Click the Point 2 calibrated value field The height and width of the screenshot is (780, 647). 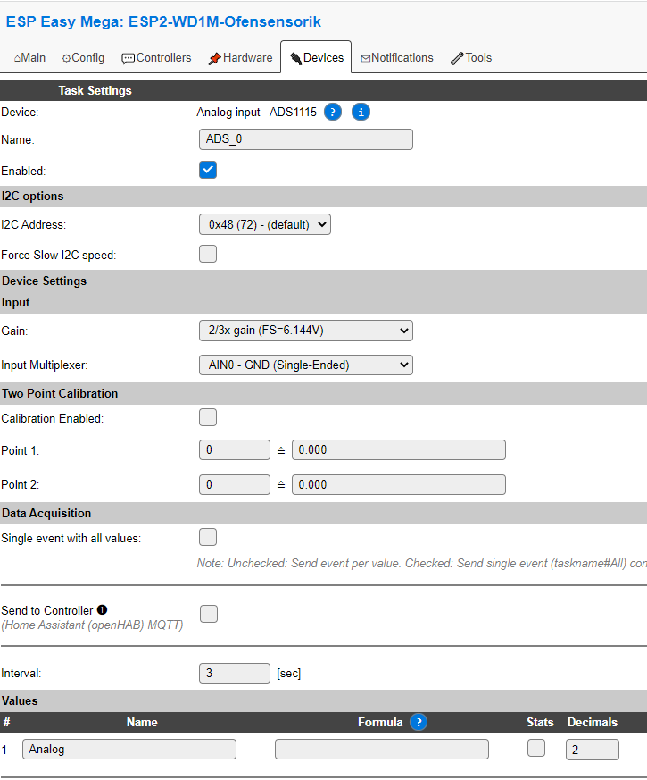click(399, 484)
